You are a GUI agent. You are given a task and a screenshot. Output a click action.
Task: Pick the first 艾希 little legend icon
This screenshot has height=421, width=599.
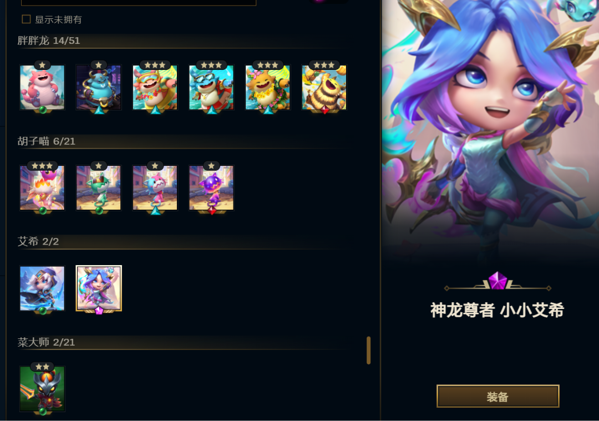tap(42, 288)
